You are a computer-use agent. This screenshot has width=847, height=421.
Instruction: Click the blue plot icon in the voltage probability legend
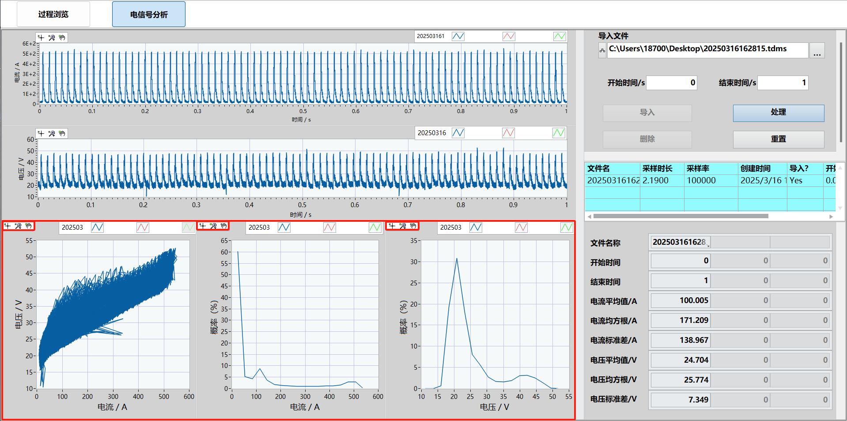(476, 227)
